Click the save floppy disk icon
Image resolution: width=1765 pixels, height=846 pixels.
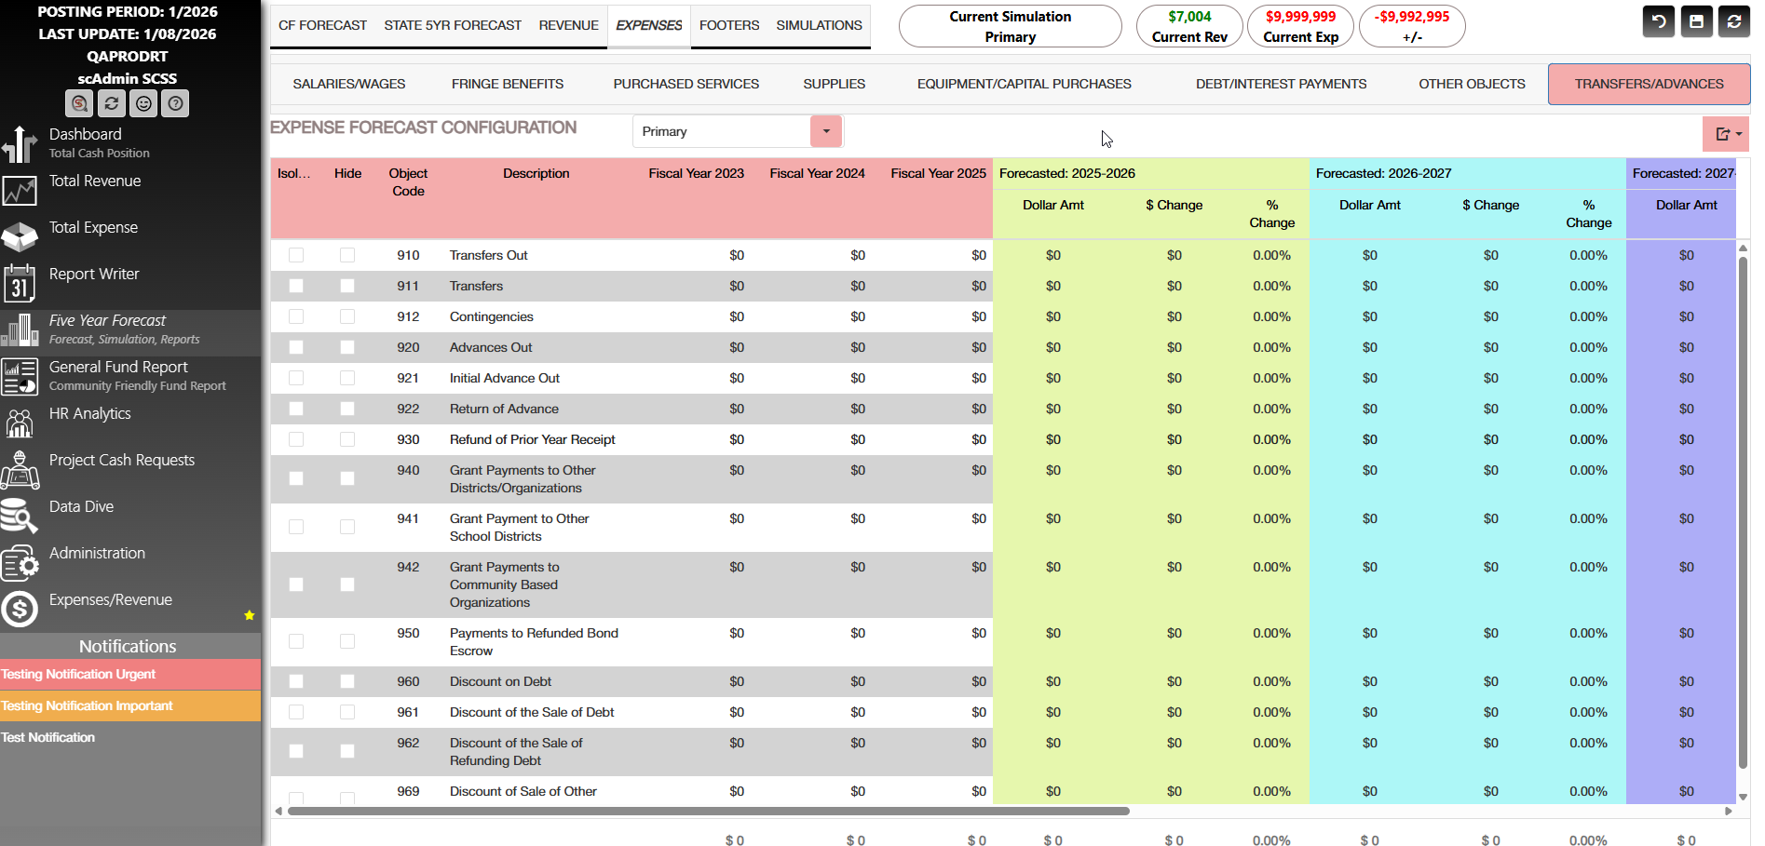click(1697, 21)
